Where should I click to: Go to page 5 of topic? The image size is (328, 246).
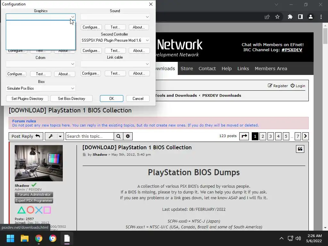(286, 136)
